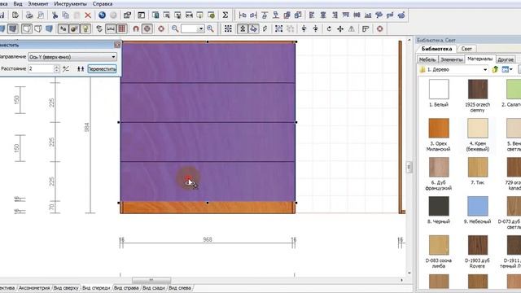Click the material sphere render icon
Viewport: 521px width, 293px height.
74,29
